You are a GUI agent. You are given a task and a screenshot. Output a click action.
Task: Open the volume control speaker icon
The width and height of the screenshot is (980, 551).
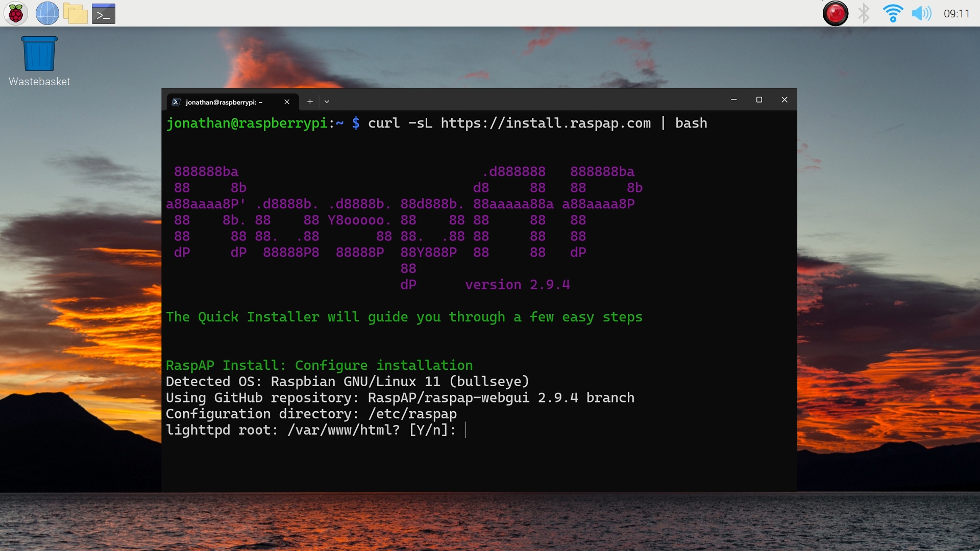(921, 13)
